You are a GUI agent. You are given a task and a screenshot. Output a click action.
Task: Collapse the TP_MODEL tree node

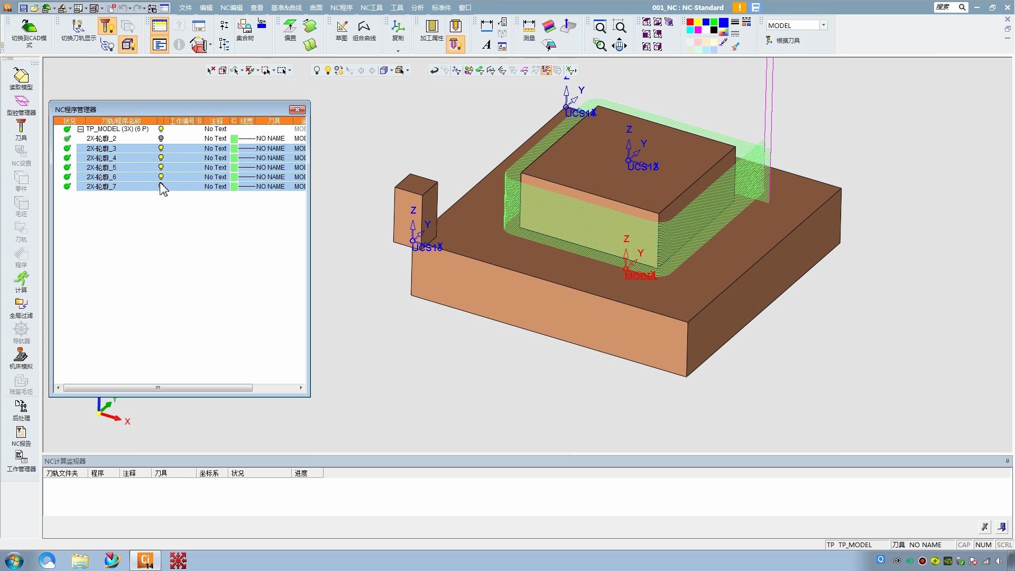coord(80,129)
